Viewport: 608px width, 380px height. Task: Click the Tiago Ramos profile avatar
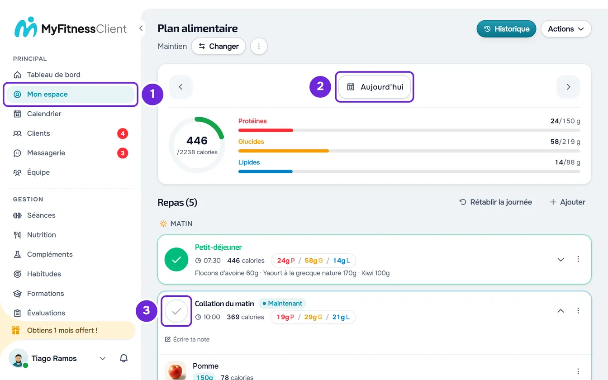tap(18, 358)
